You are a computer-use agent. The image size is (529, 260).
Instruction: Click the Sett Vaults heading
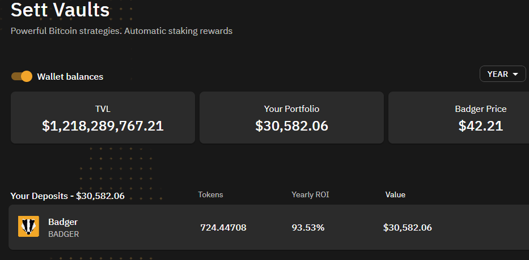[60, 10]
